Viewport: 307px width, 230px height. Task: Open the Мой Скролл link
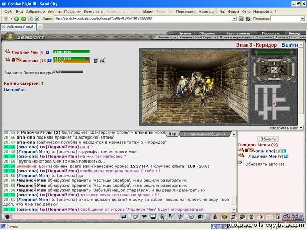206,37
